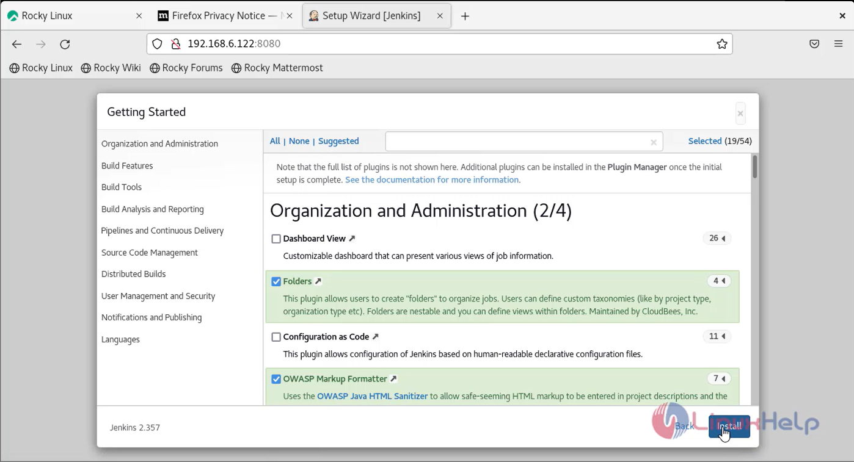Open Rocky Linux bookmark
Screen dimensions: 854x462
point(41,68)
